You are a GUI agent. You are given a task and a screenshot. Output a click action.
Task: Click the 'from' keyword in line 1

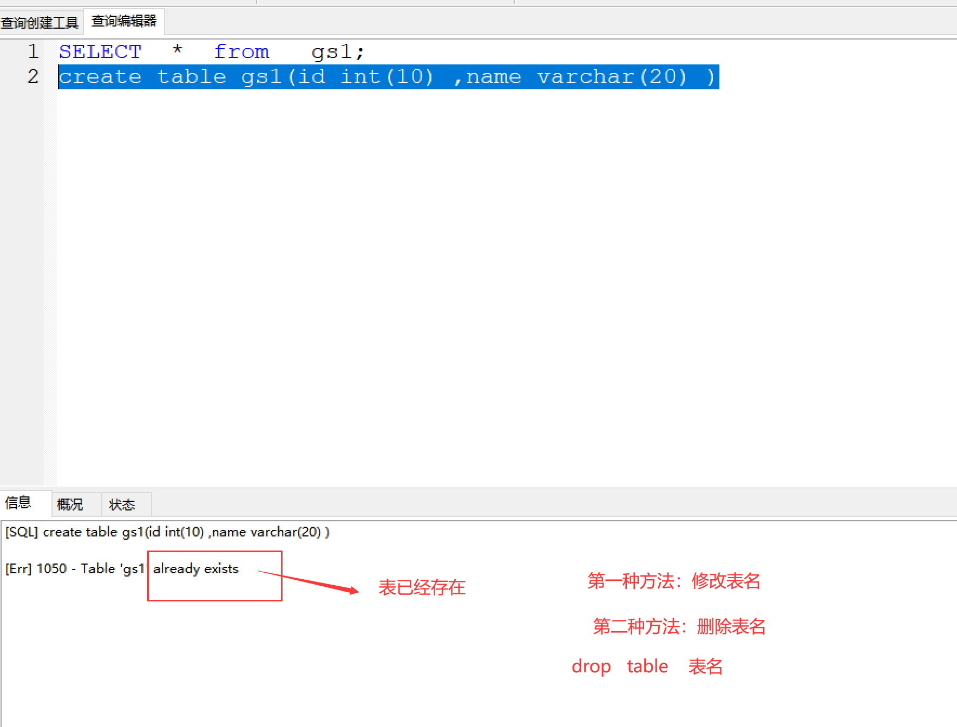pyautogui.click(x=241, y=52)
